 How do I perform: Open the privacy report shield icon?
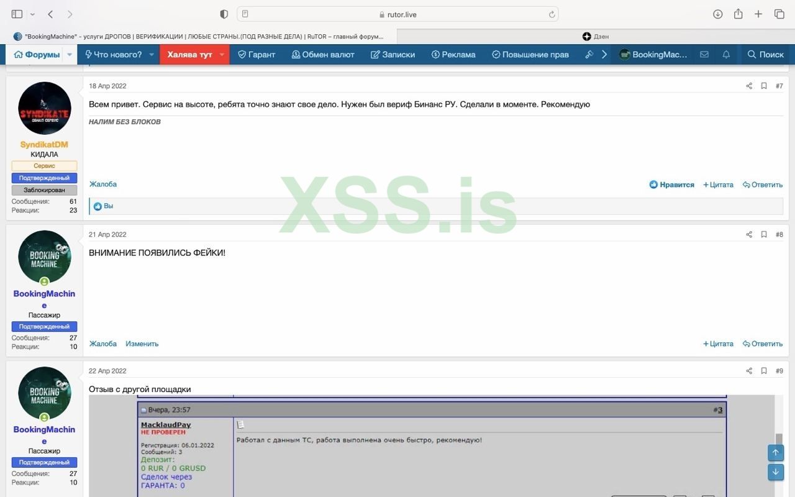point(224,14)
